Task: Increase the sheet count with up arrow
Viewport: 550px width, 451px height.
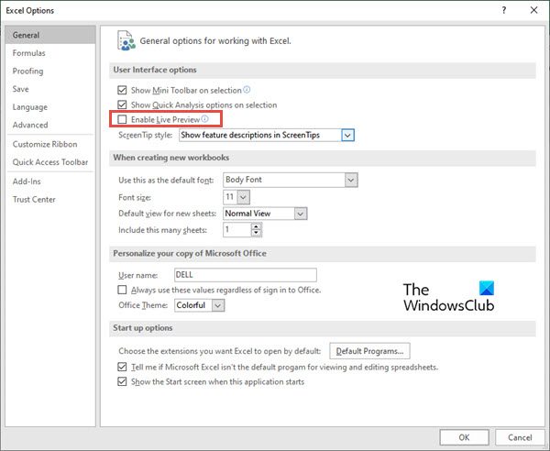Action: point(257,226)
